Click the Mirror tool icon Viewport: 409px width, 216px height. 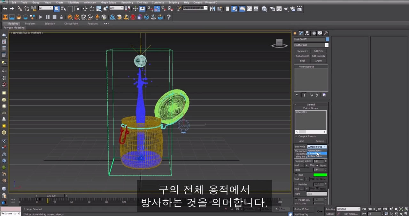(x=212, y=9)
